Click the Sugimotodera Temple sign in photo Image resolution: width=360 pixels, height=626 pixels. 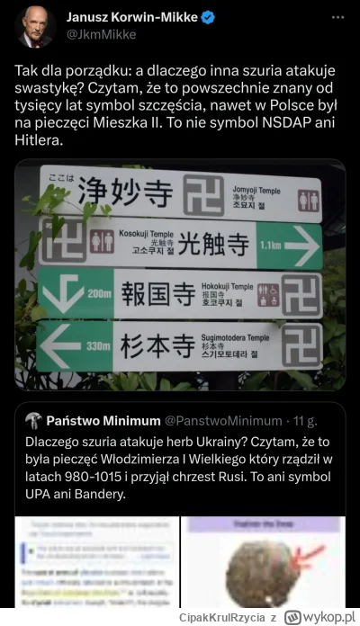[x=179, y=346]
